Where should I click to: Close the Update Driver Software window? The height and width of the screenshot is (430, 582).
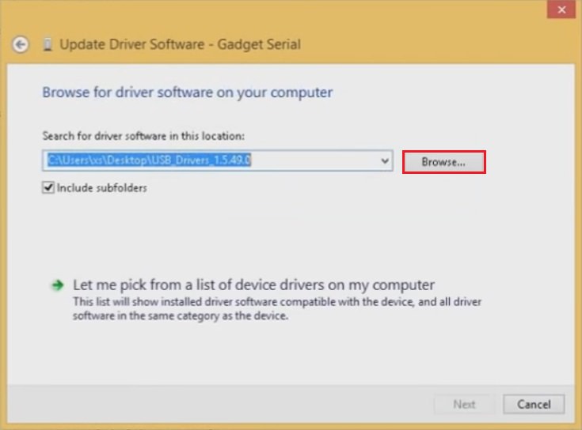pos(561,9)
